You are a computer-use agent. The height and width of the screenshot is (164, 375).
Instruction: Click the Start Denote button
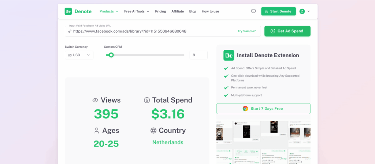(278, 11)
